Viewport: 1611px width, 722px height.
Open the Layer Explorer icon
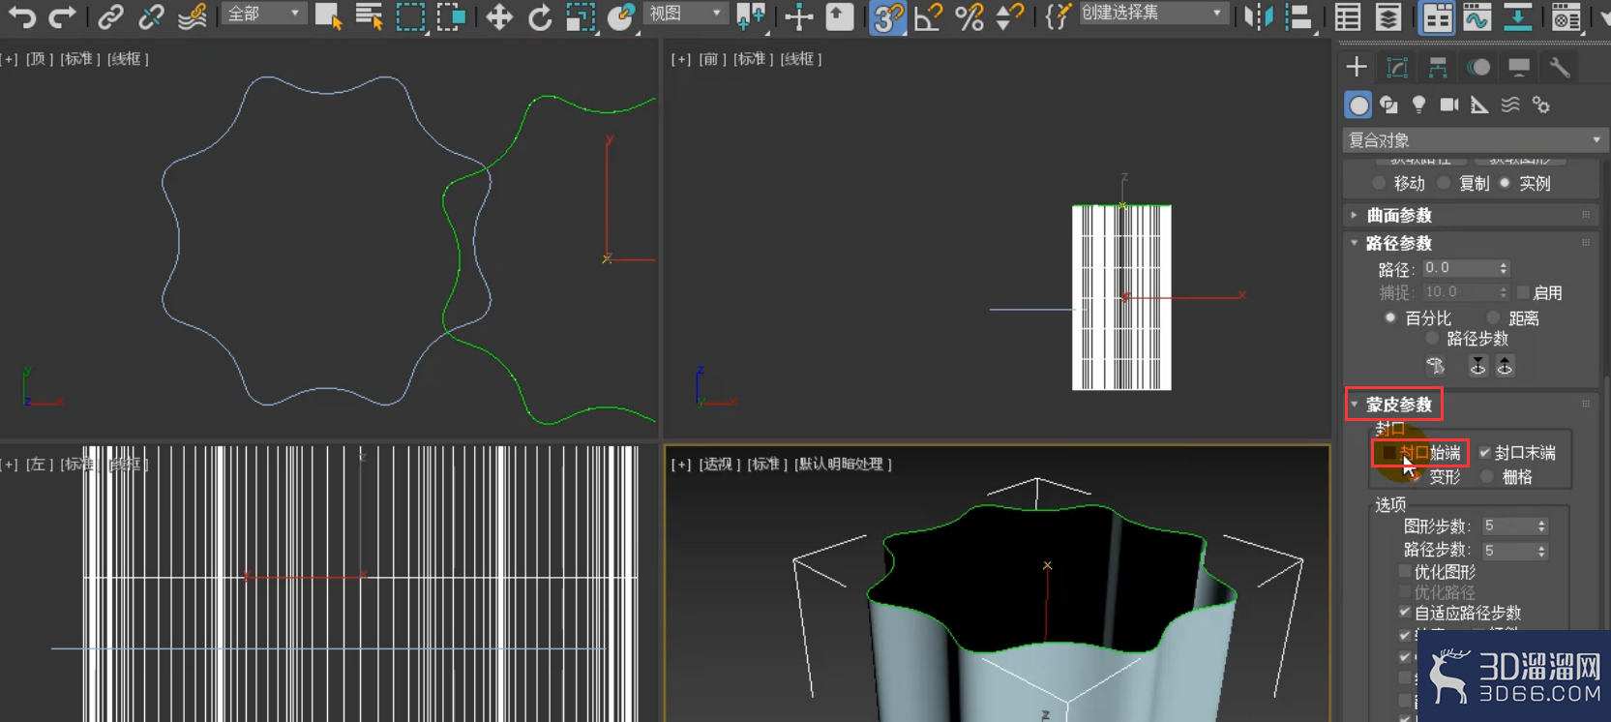click(1388, 16)
